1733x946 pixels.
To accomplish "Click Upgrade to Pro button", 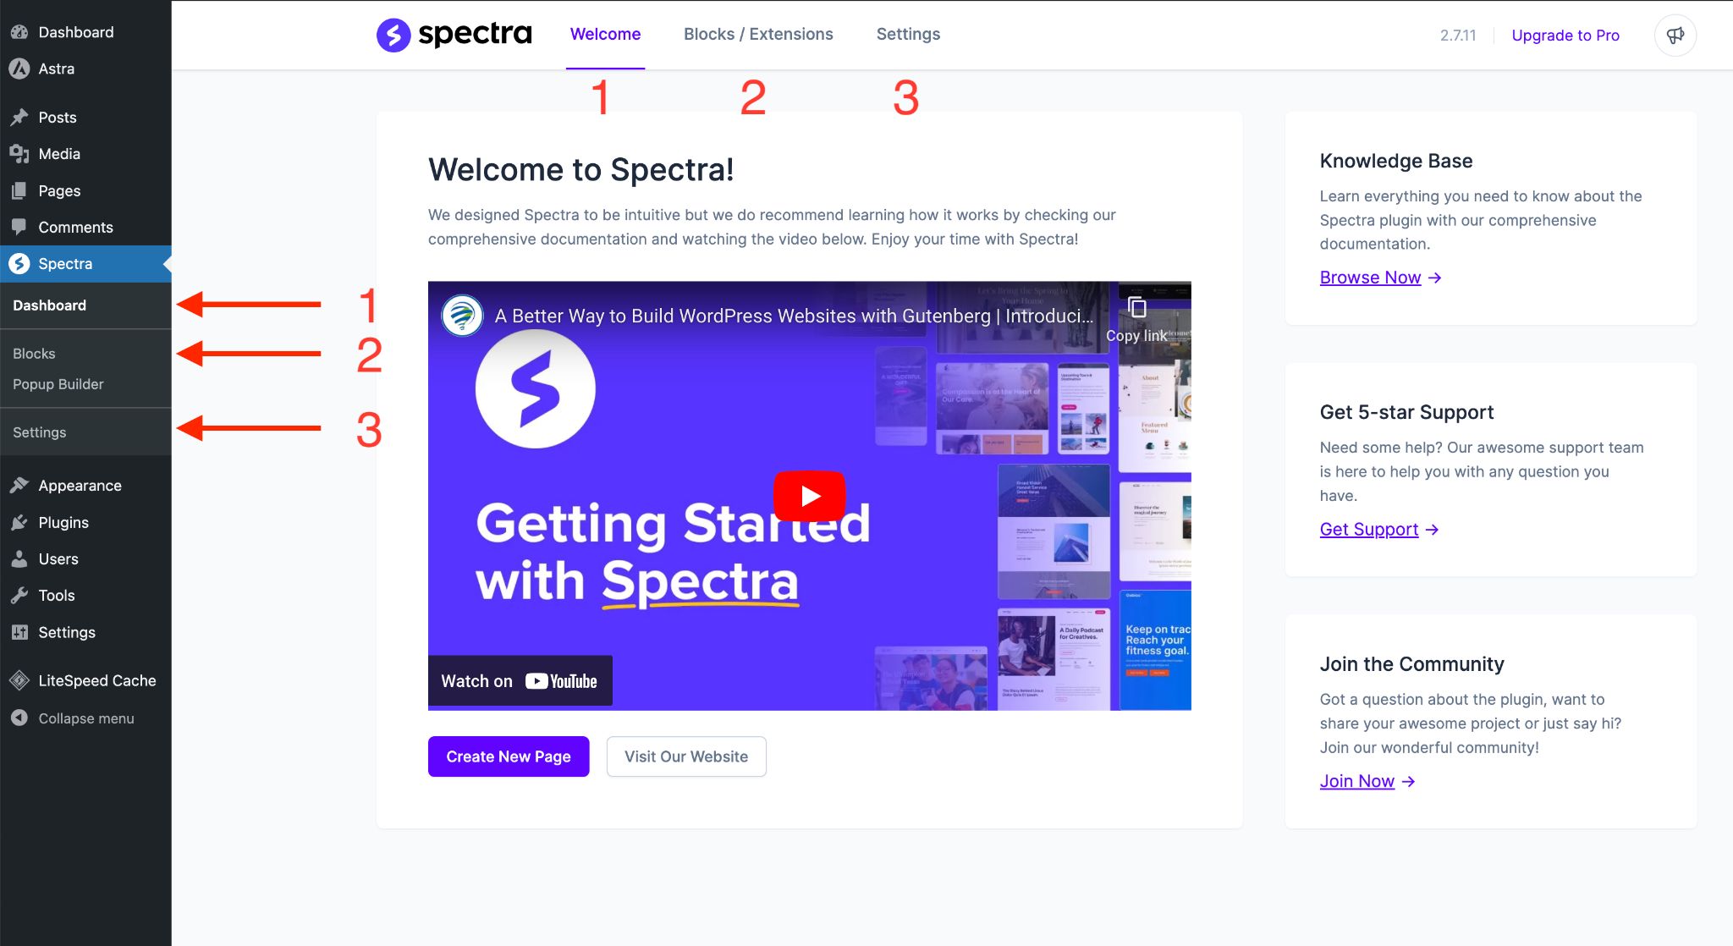I will click(1565, 34).
